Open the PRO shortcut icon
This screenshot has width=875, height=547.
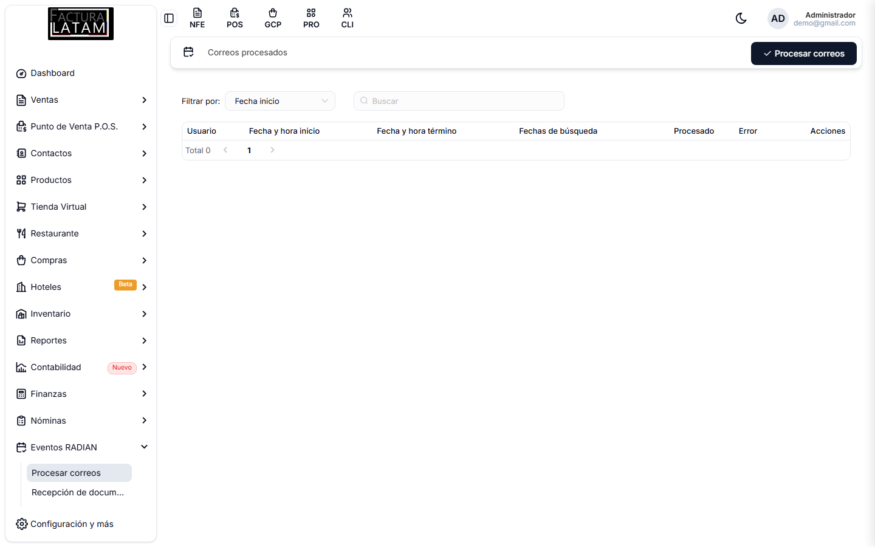[x=311, y=18]
